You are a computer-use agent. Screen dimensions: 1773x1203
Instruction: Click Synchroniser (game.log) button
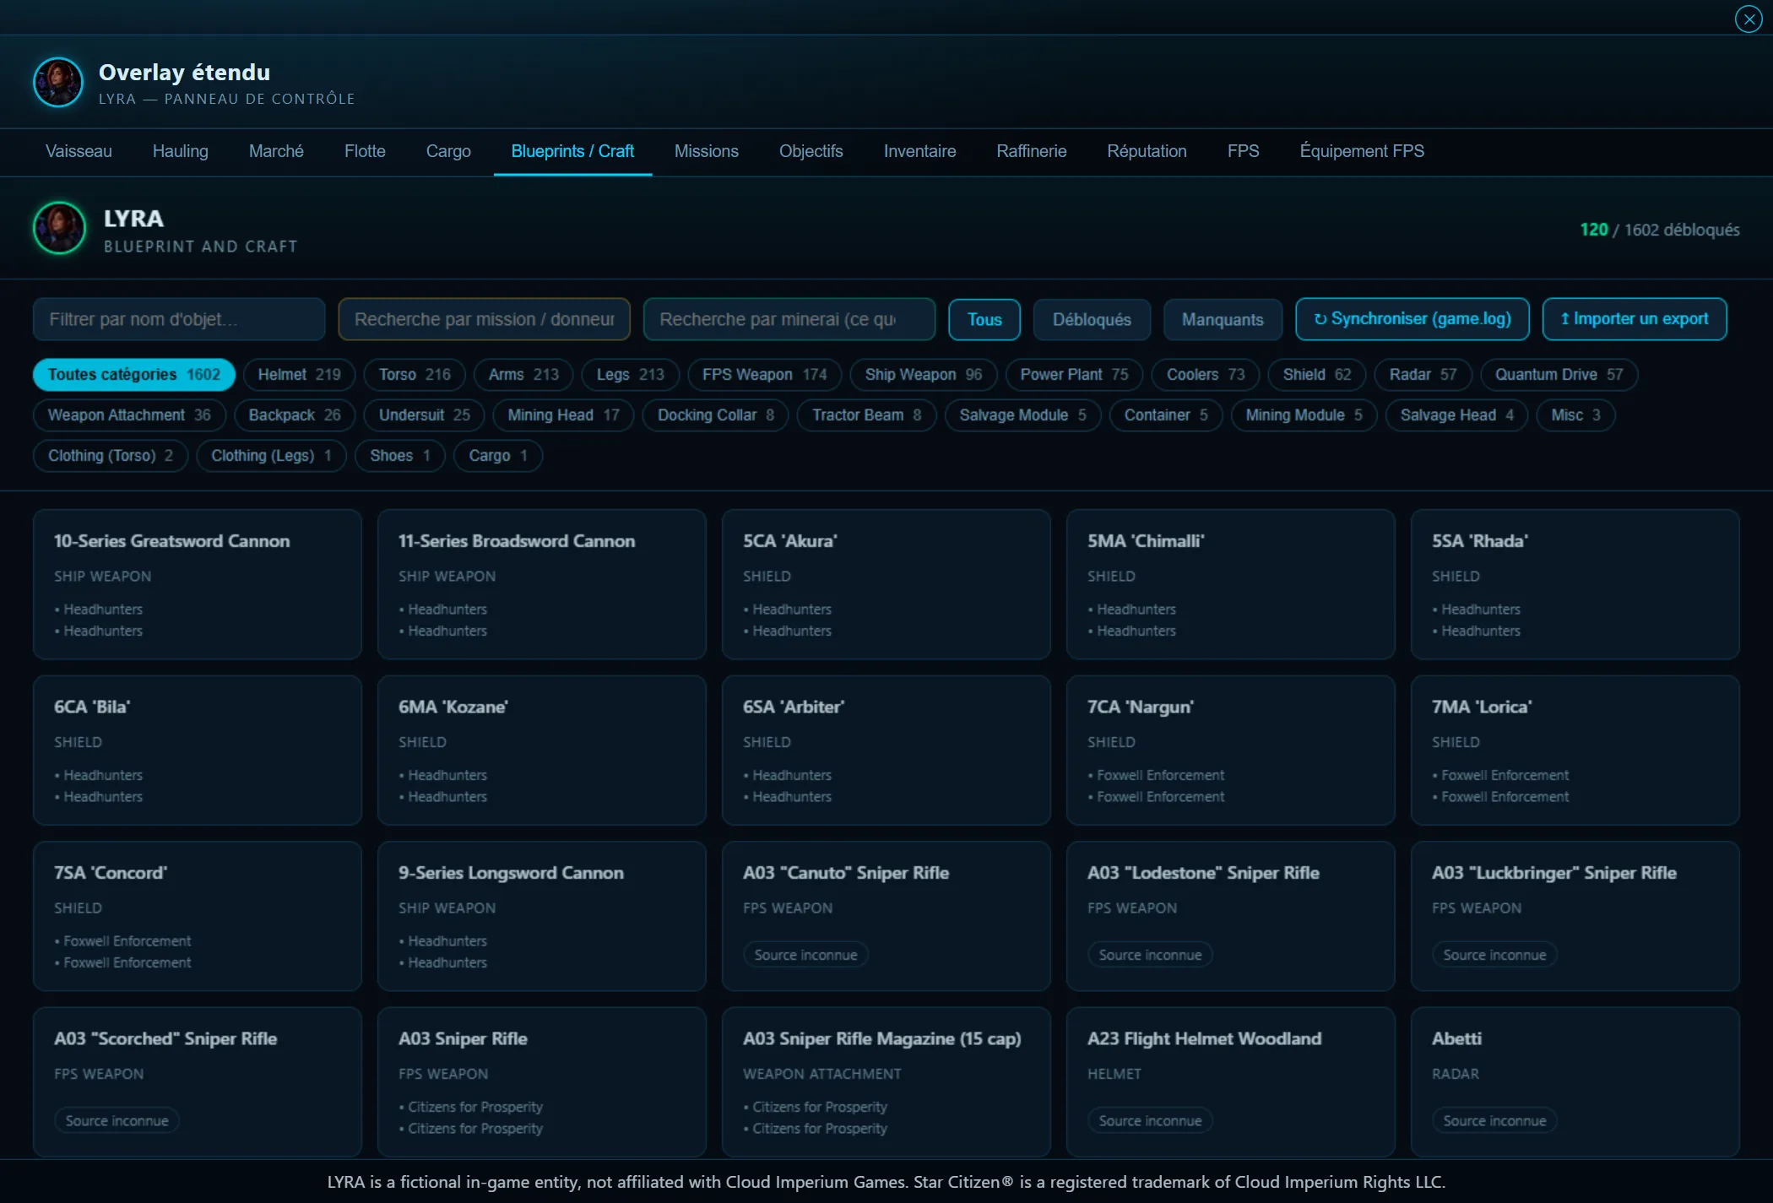tap(1412, 319)
